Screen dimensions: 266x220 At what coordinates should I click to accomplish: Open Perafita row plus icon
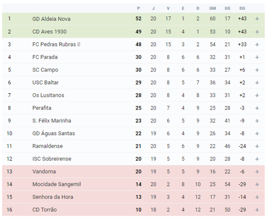click(x=257, y=108)
